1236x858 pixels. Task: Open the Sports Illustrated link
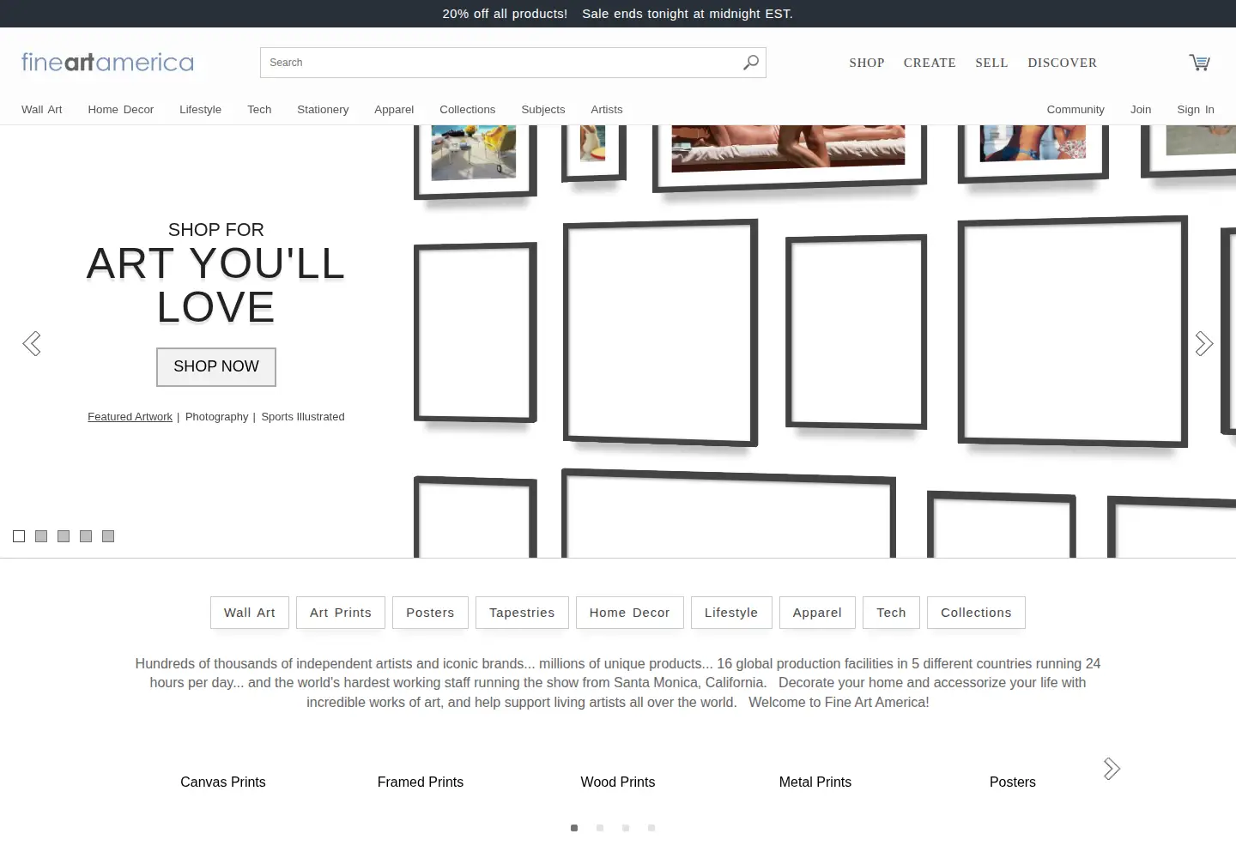(x=303, y=417)
